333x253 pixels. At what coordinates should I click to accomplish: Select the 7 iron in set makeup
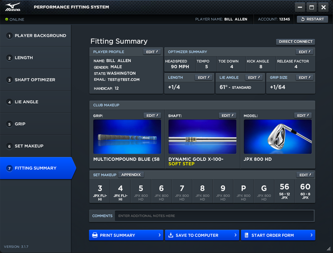click(182, 192)
